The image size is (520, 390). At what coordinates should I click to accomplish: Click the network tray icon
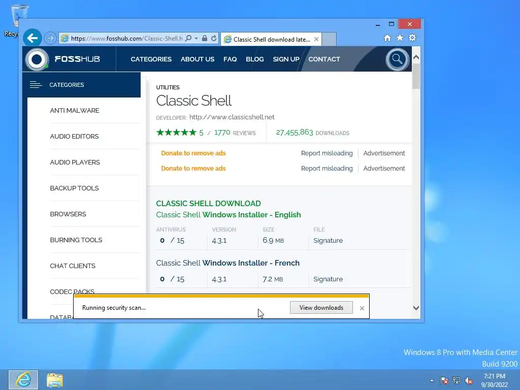pos(457,380)
